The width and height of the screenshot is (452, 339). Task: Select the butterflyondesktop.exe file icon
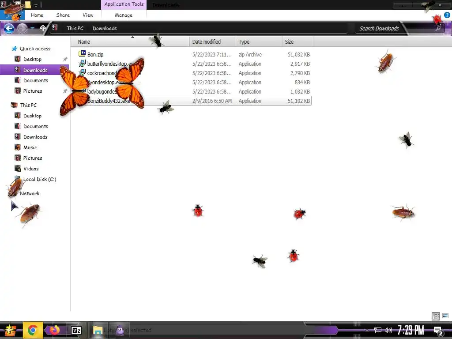tap(82, 63)
